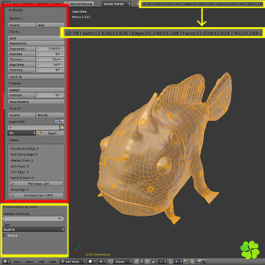Adjust degenerate threshold 0.00010 field
This screenshot has width=265, height=265.
coord(50,49)
